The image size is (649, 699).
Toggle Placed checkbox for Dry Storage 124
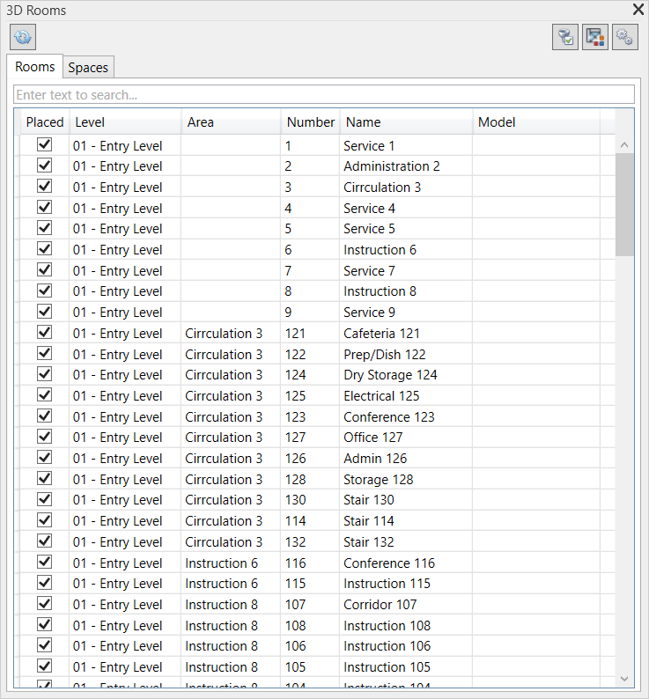(x=45, y=374)
